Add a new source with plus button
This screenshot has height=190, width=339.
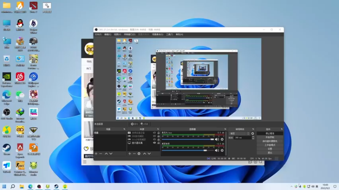[130, 154]
